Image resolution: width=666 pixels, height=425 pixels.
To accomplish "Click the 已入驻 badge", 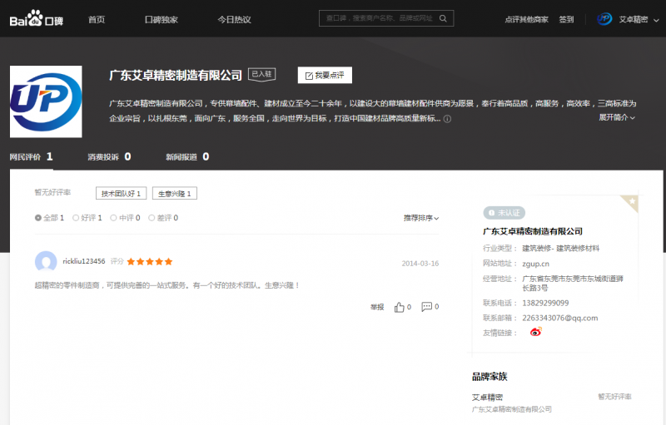I will point(261,74).
